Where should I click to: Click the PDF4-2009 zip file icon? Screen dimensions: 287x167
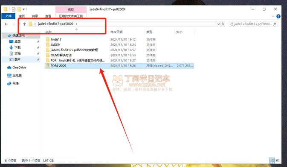(x=48, y=66)
